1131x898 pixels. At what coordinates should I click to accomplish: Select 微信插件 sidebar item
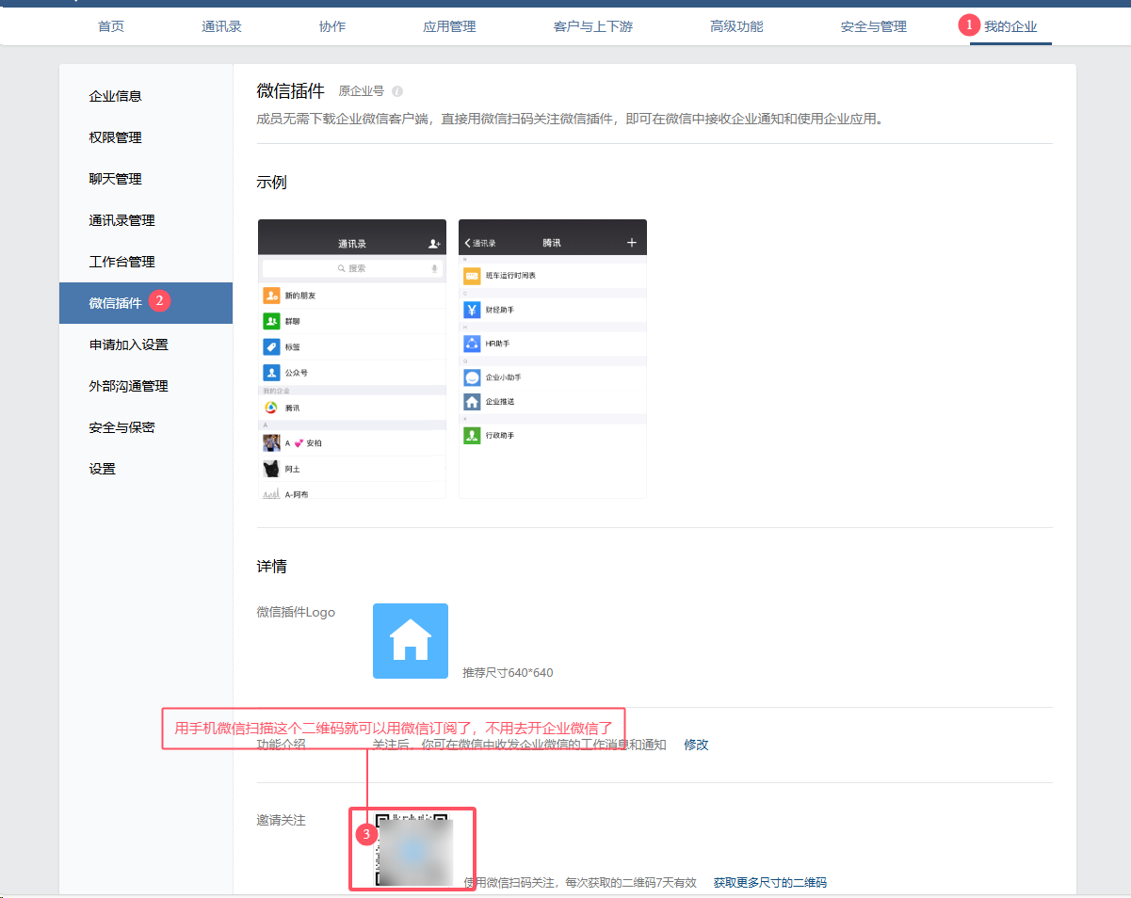click(146, 303)
